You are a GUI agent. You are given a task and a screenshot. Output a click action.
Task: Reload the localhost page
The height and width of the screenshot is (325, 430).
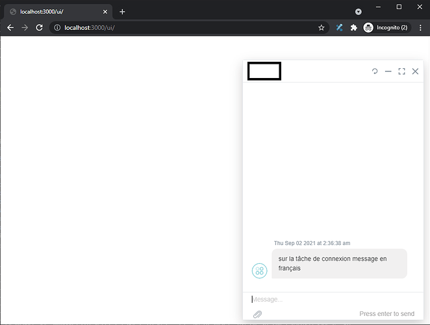39,28
